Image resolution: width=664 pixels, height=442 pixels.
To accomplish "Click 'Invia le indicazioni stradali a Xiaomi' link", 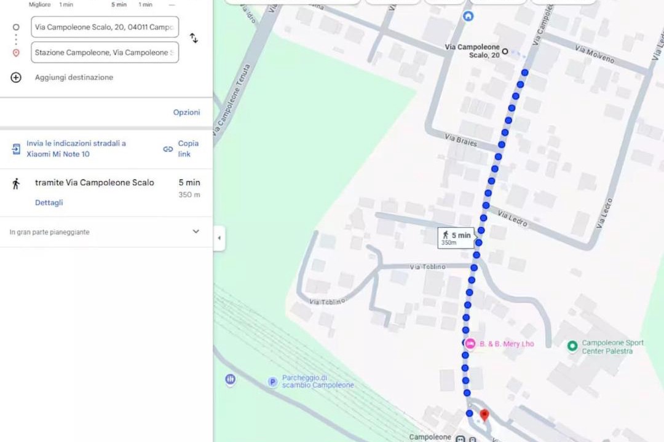I will [76, 149].
